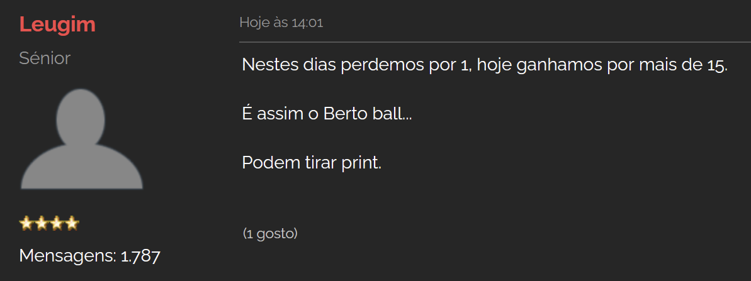Click the third gold rating star
Image resolution: width=751 pixels, height=281 pixels.
(57, 223)
